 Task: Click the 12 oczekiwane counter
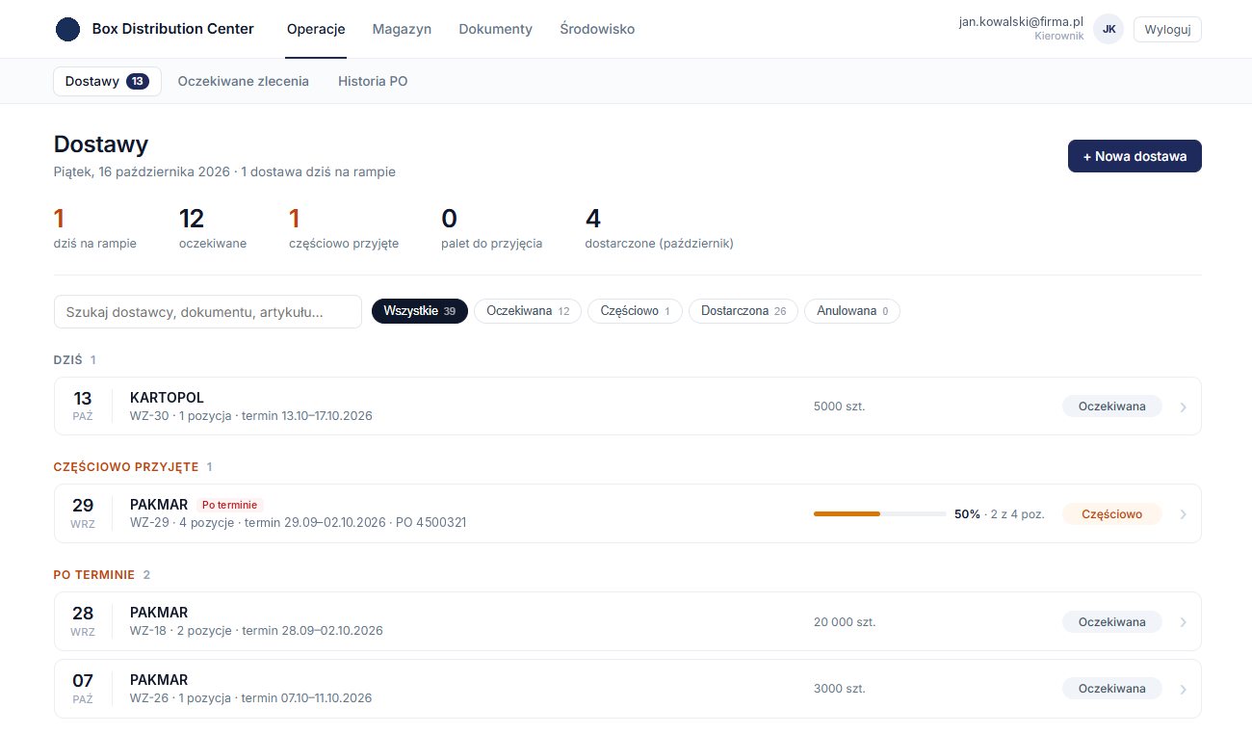[x=213, y=228]
